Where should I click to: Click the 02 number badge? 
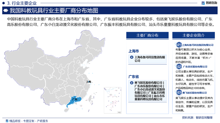(179, 66)
